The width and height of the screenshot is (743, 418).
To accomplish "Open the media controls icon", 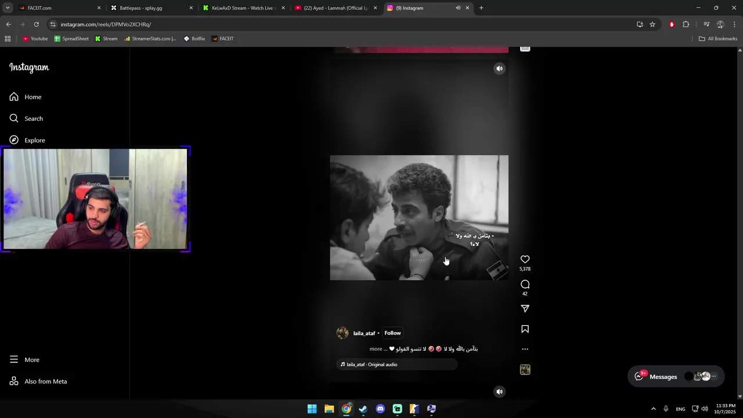I will 706,24.
